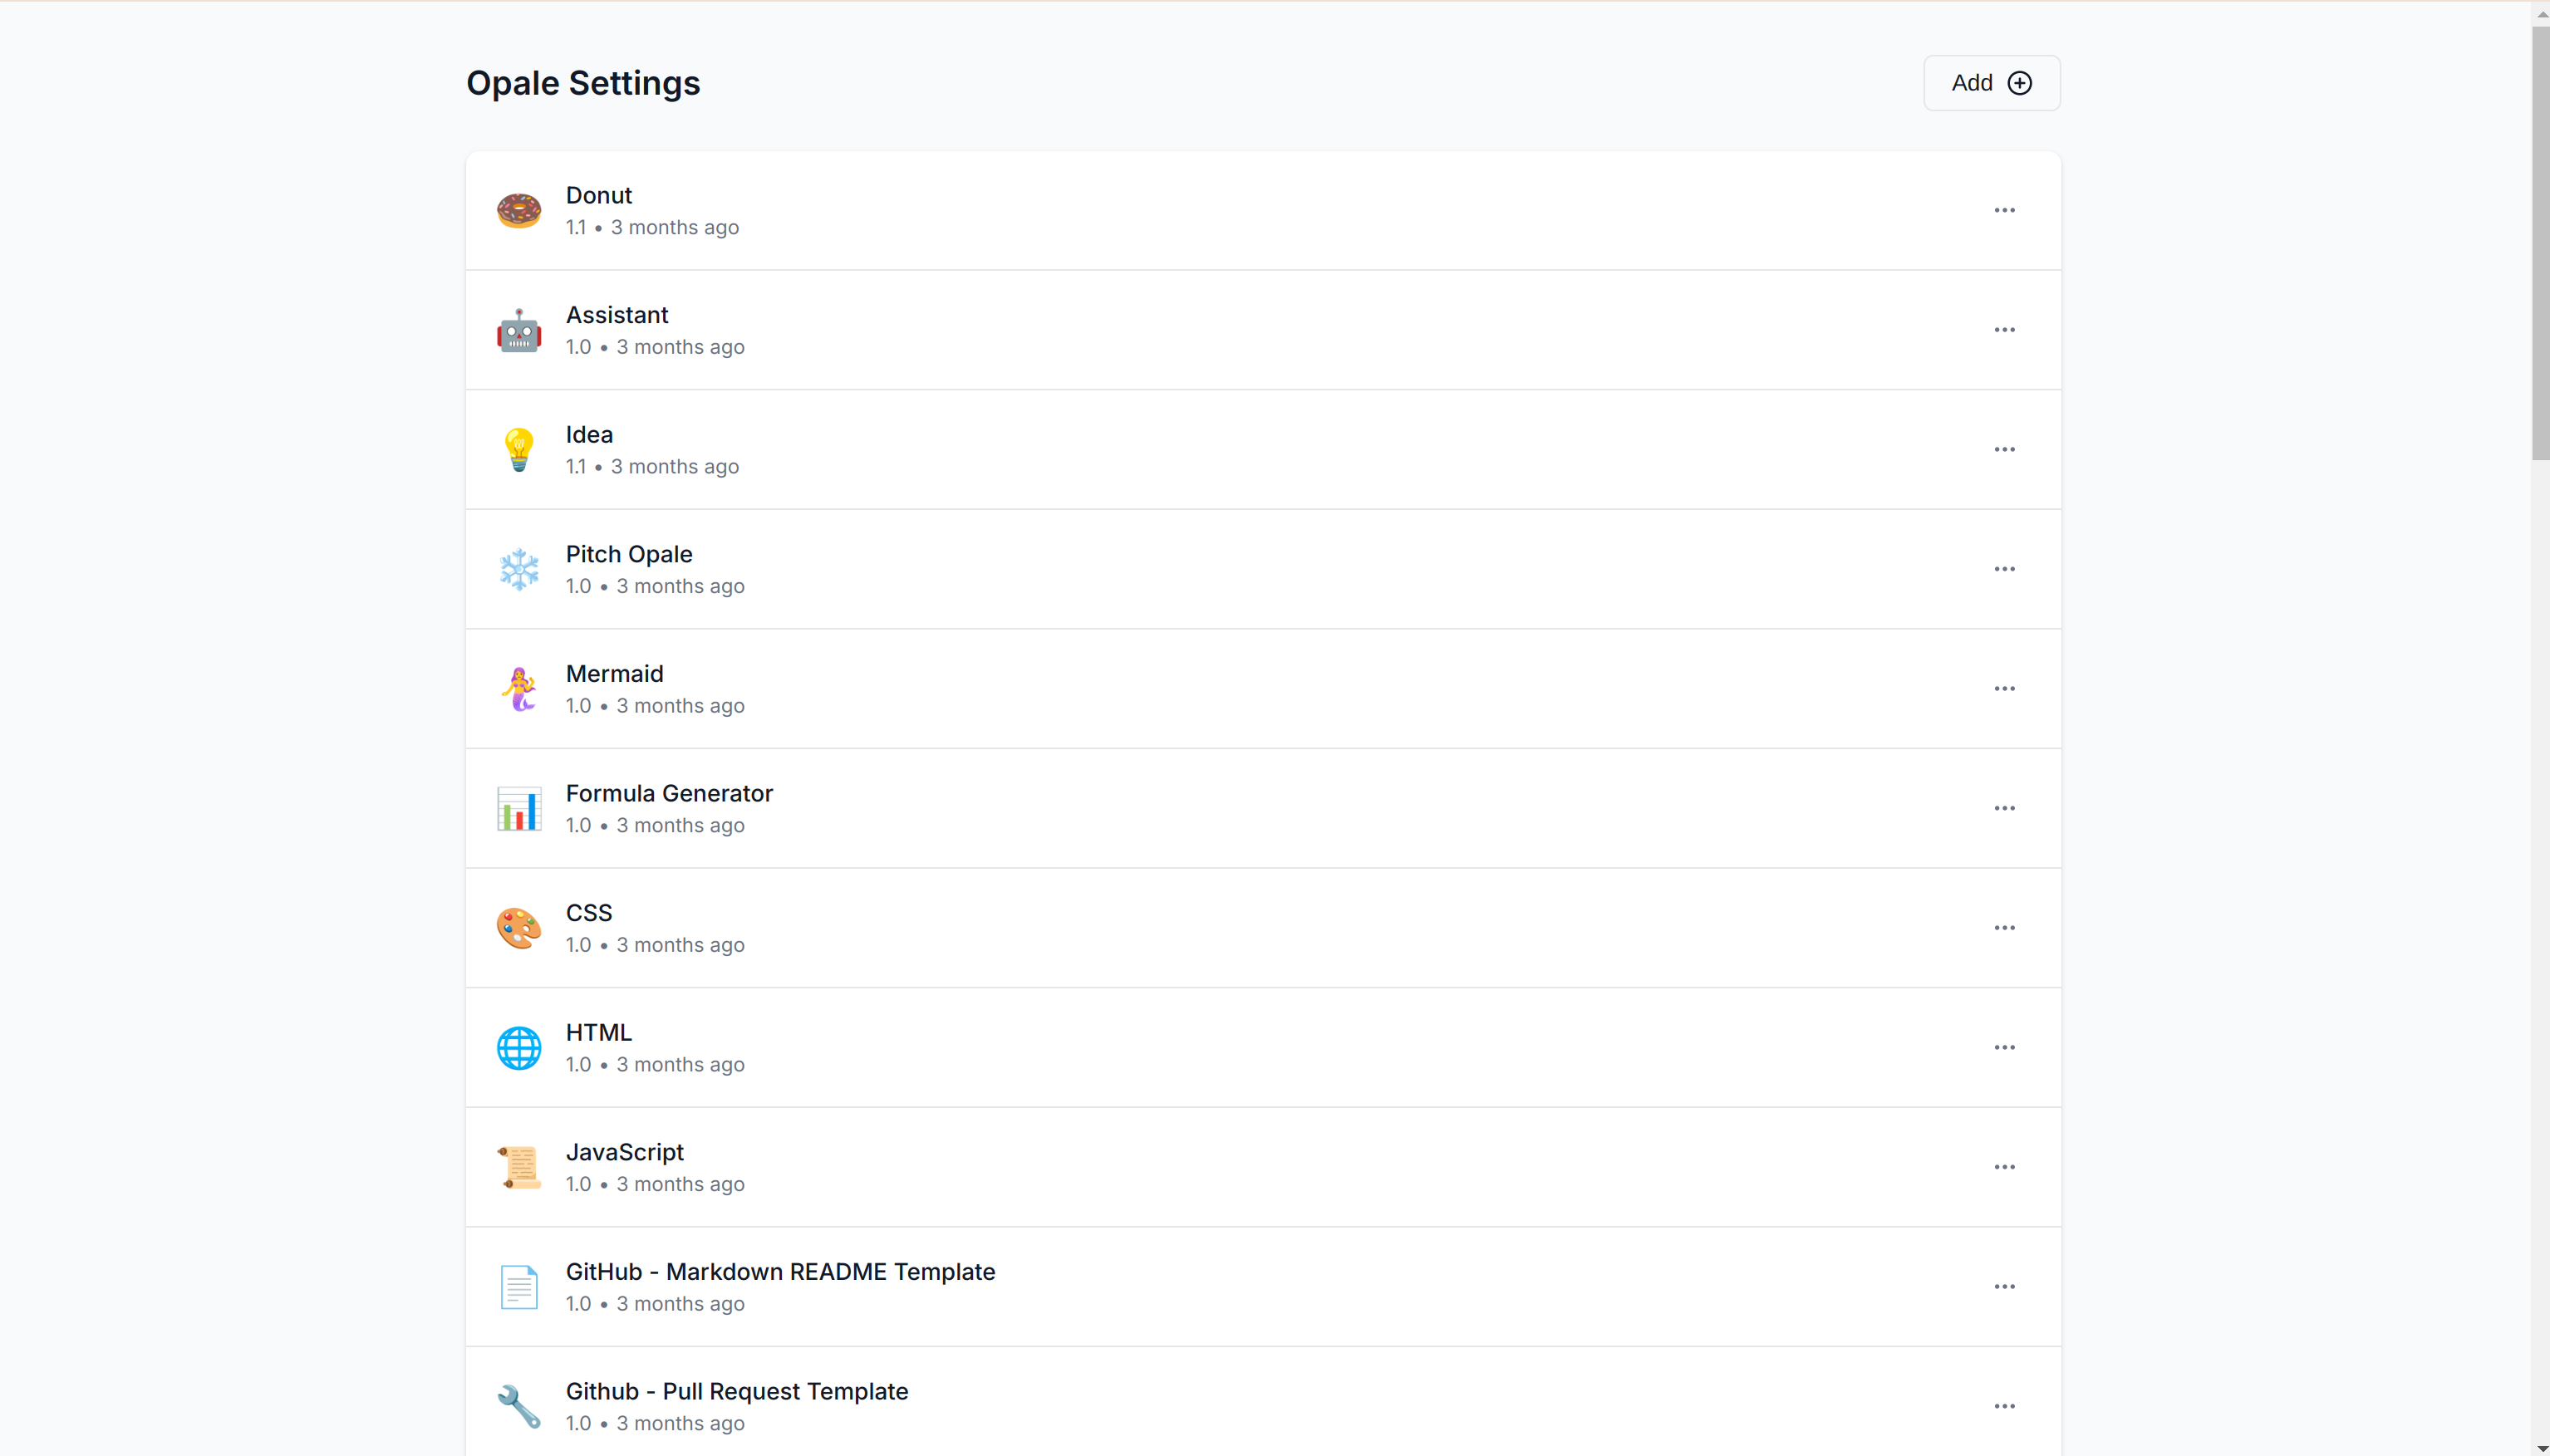Image resolution: width=2550 pixels, height=1456 pixels.
Task: Open the ellipsis menu for CSS
Action: point(2004,928)
